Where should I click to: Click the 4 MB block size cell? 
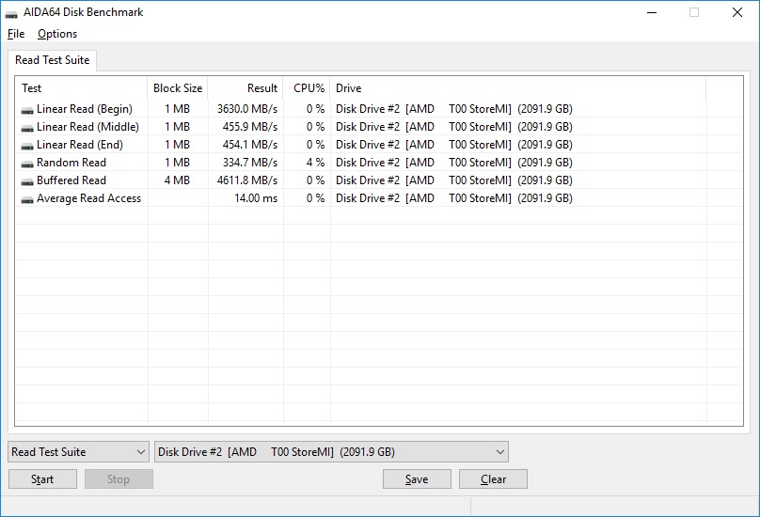(177, 180)
